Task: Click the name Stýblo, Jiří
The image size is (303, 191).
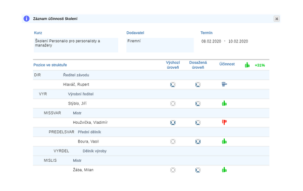Action: coord(77,104)
